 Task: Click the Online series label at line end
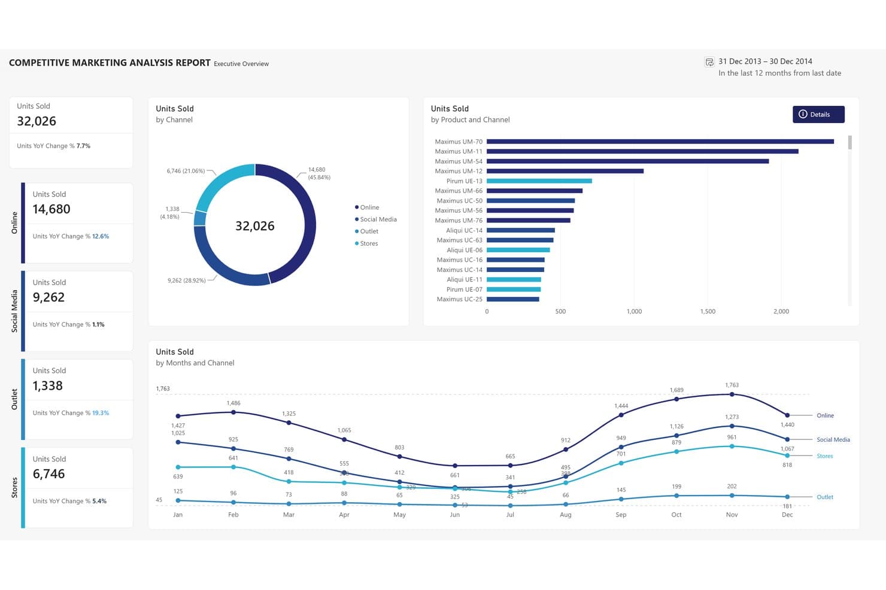click(x=825, y=415)
